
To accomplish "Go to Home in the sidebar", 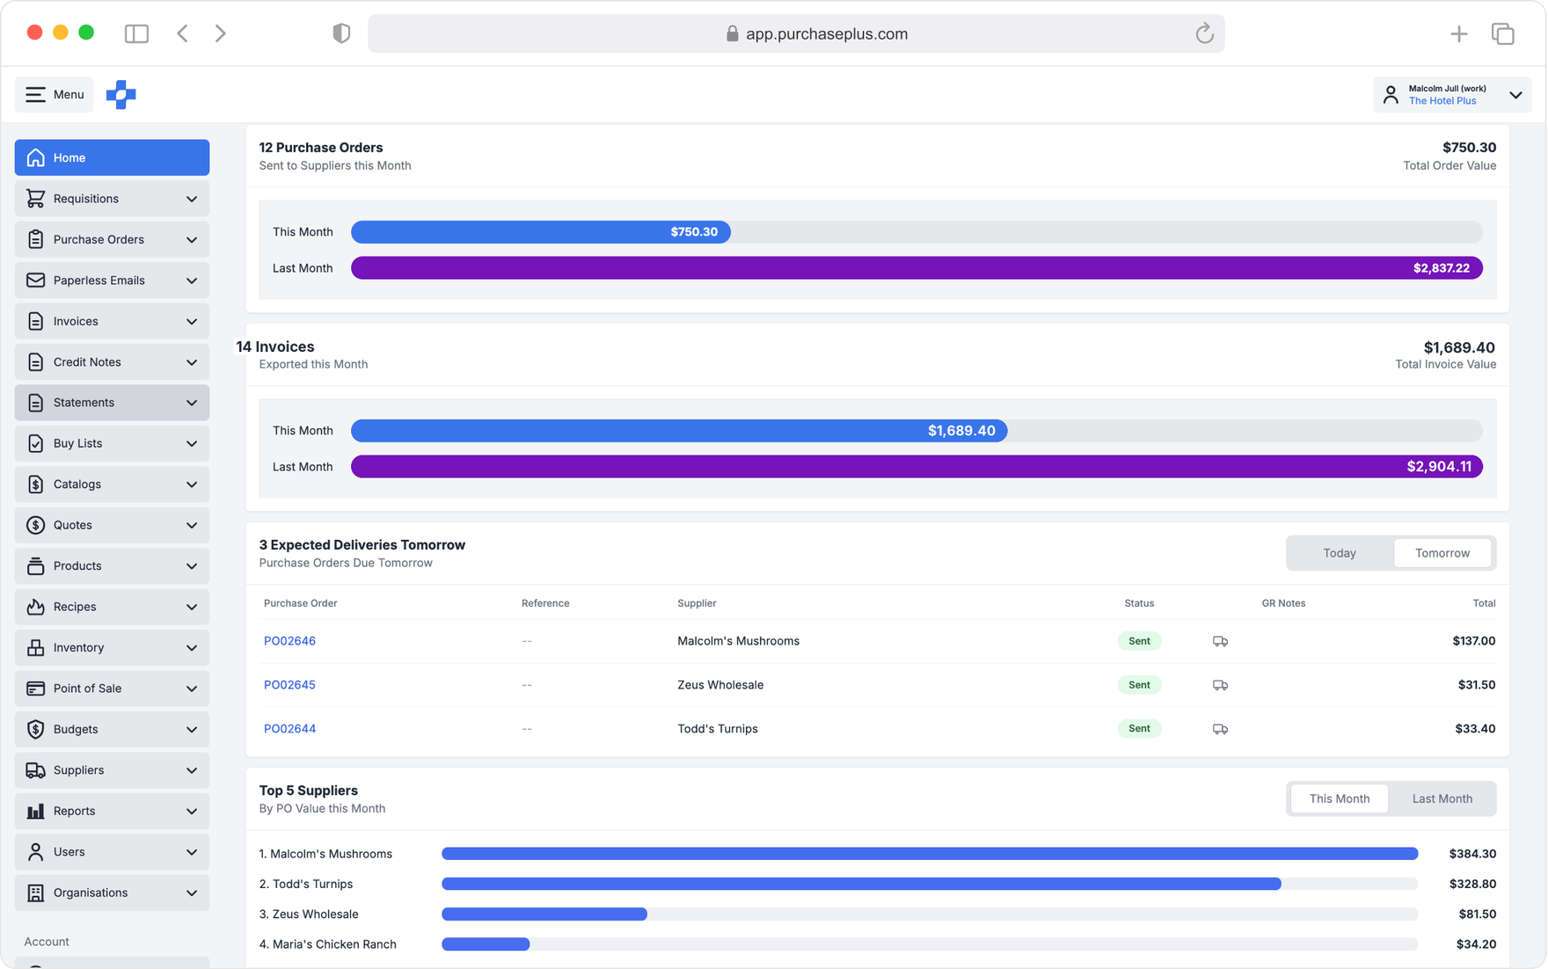I will point(112,157).
